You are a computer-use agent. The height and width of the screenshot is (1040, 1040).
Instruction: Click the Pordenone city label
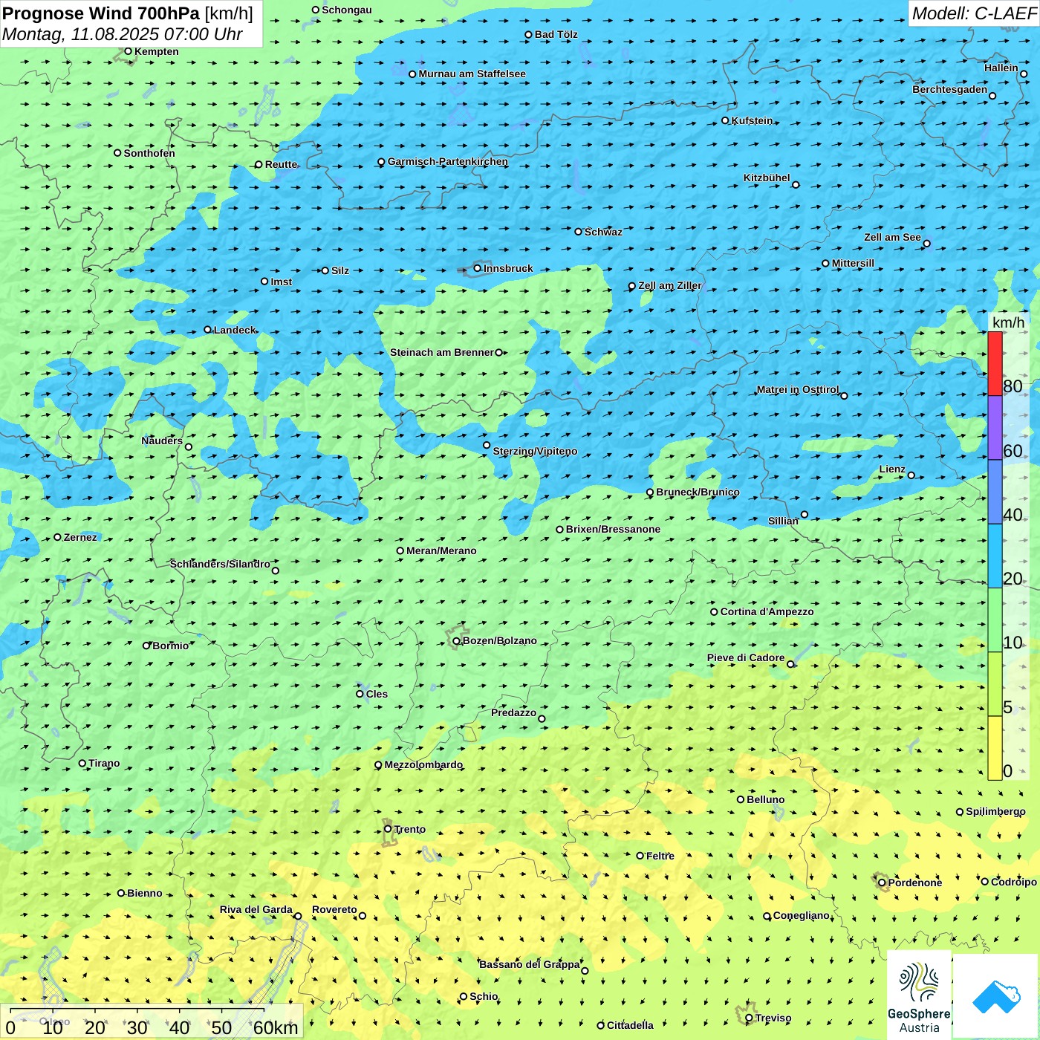pyautogui.click(x=914, y=883)
